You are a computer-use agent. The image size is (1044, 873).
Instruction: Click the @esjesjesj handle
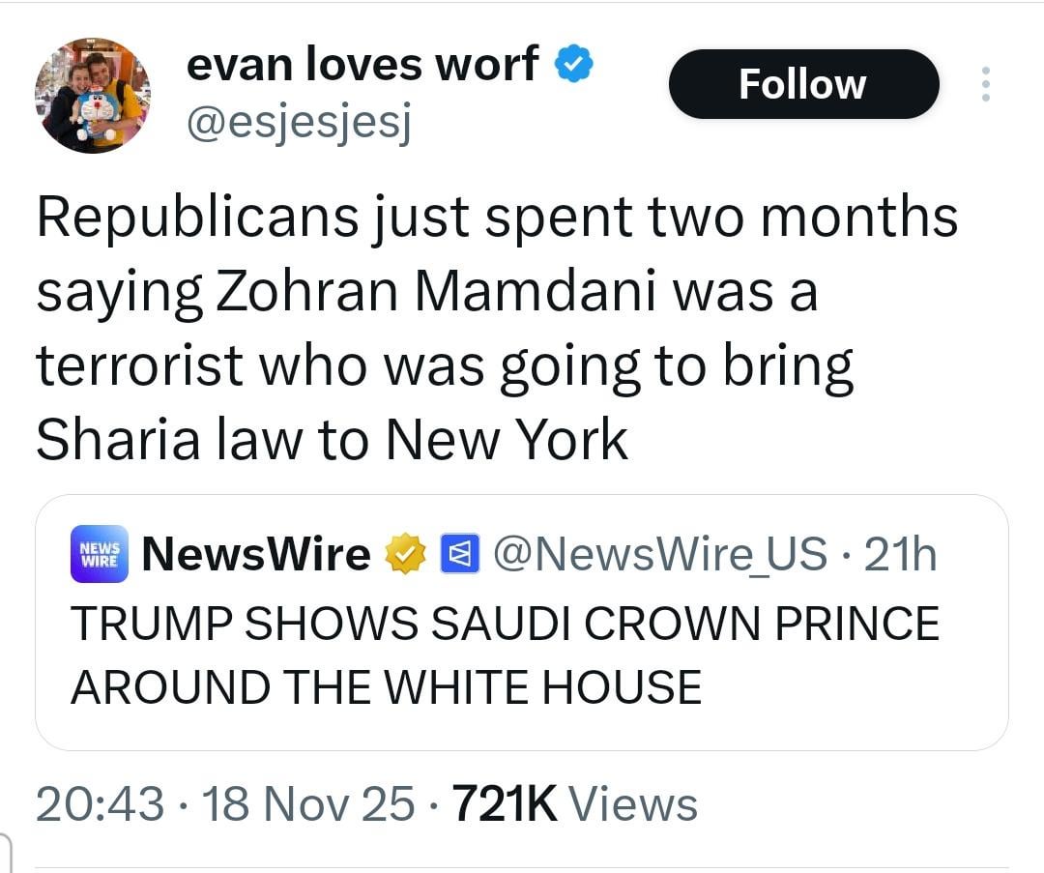[x=298, y=124]
